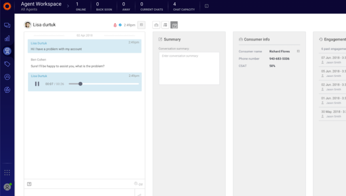Click the Engagement history clock icon
Viewport: 346px width, 196px height.
[321, 39]
